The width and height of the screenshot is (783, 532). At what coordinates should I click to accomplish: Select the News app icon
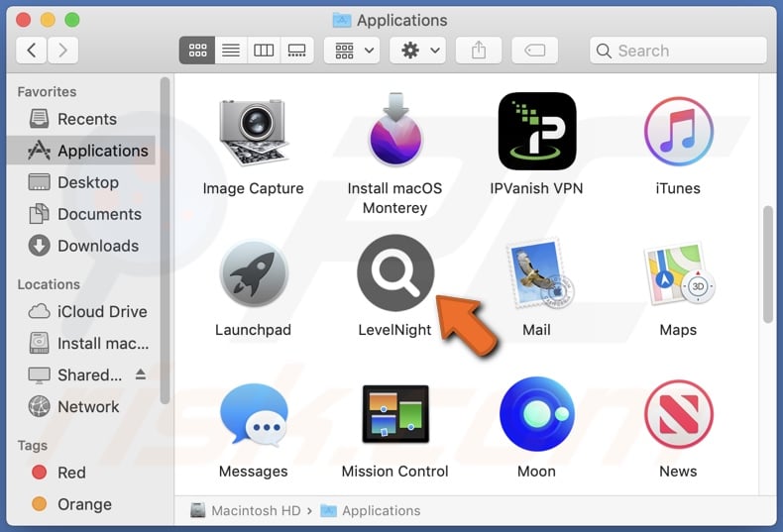(x=678, y=414)
